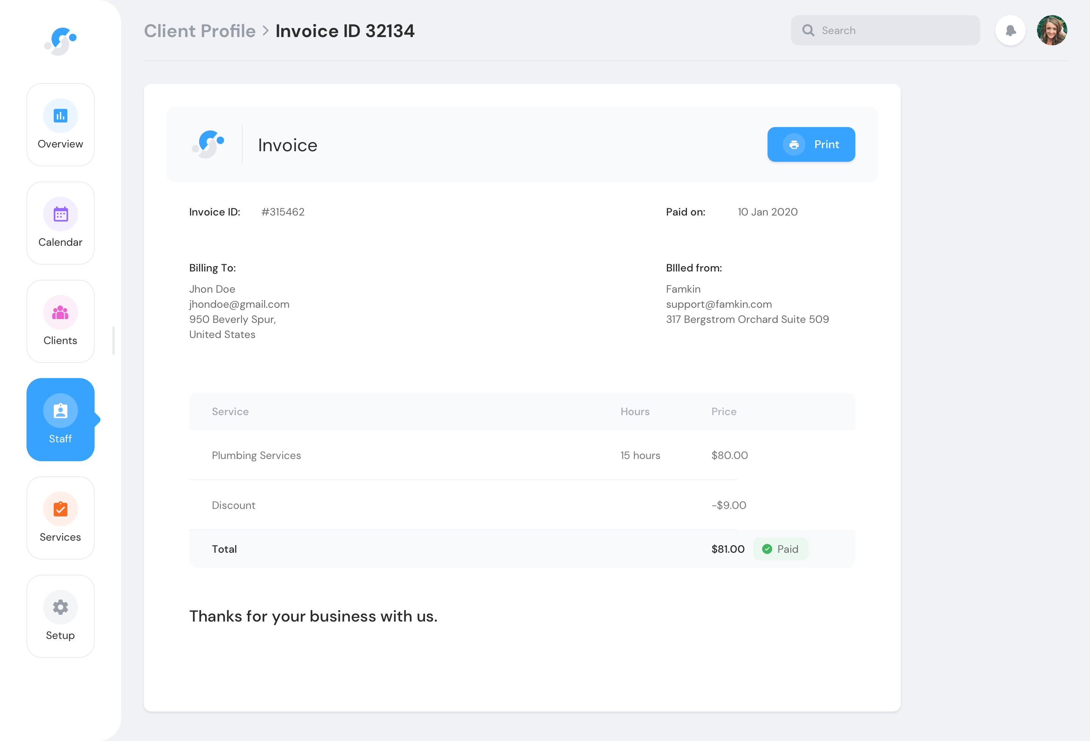Click the address 950 Beverly Spur,
Image resolution: width=1090 pixels, height=741 pixels.
tap(233, 319)
